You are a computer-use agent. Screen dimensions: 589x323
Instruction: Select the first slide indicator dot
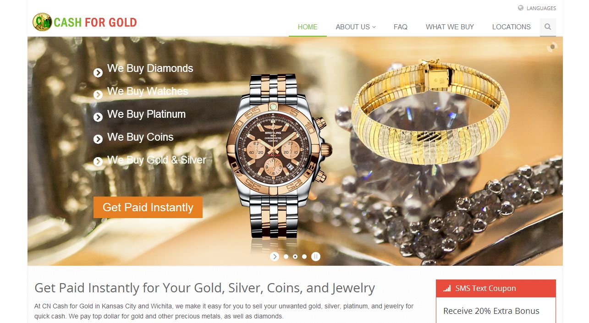[286, 257]
